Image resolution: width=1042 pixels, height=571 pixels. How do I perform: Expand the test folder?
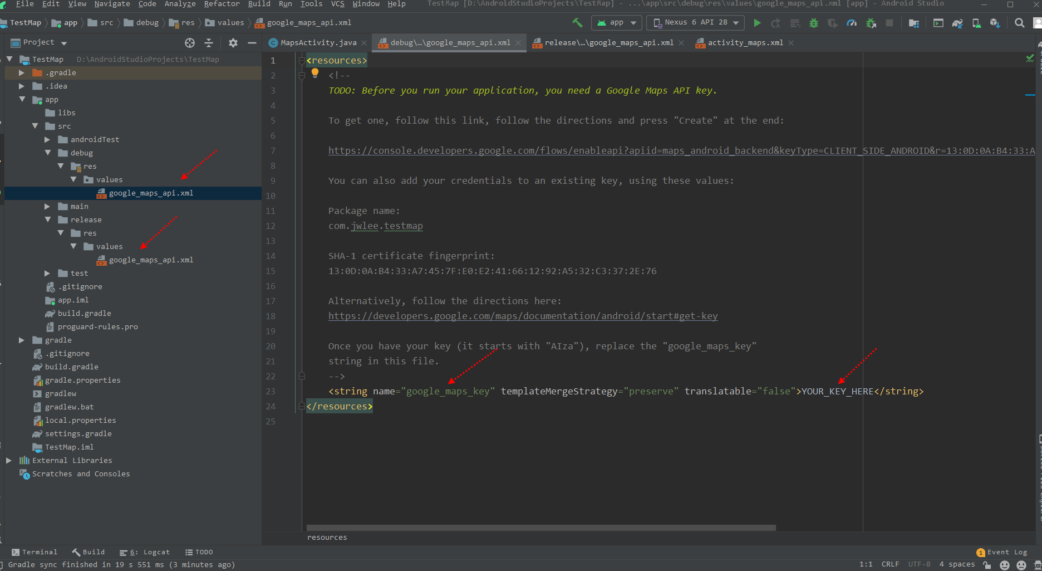point(47,273)
